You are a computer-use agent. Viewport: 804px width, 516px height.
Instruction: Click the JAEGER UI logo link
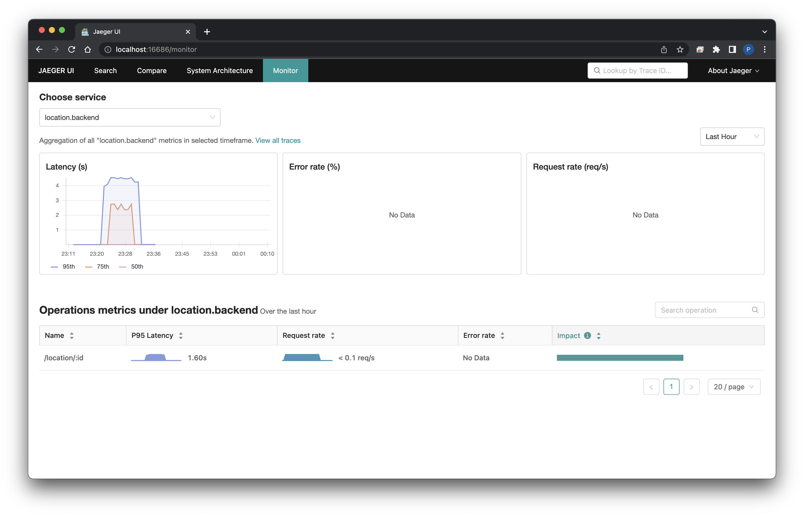(x=56, y=70)
